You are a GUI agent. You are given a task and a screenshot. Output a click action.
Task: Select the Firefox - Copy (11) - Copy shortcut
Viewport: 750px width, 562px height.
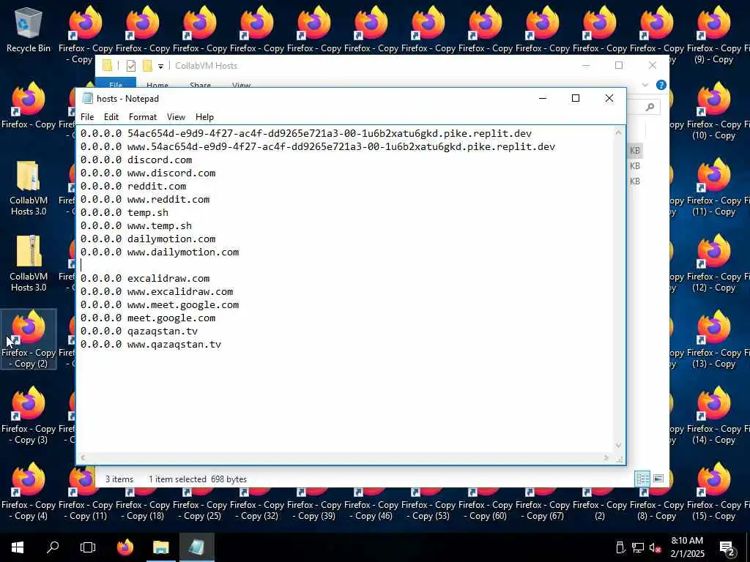[x=713, y=187]
